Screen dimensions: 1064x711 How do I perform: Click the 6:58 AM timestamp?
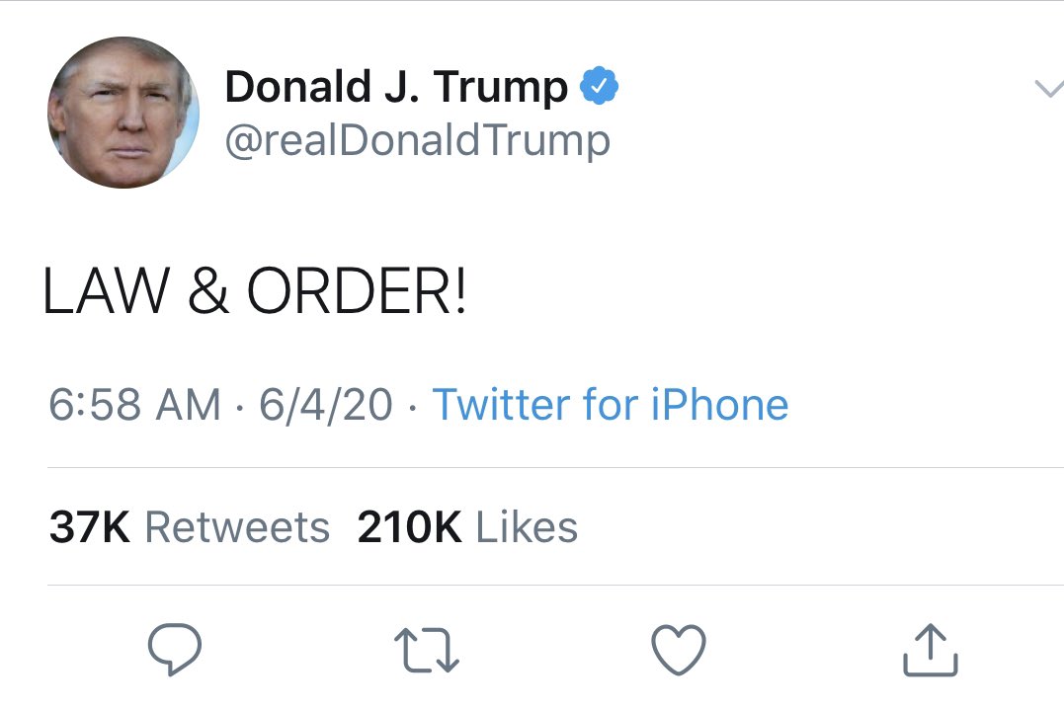tap(134, 405)
